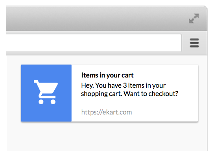This screenshot has width=214, height=157.
Task: Click the white notification card body
Action: coord(135,93)
